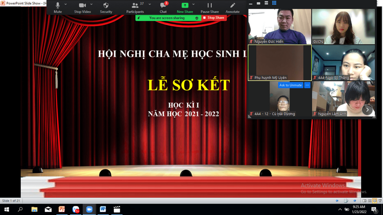Go to next slide with blue arrow
This screenshot has height=215, width=383.
pos(354,201)
